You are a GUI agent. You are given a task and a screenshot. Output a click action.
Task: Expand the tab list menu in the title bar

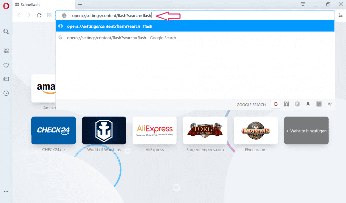coord(302,4)
